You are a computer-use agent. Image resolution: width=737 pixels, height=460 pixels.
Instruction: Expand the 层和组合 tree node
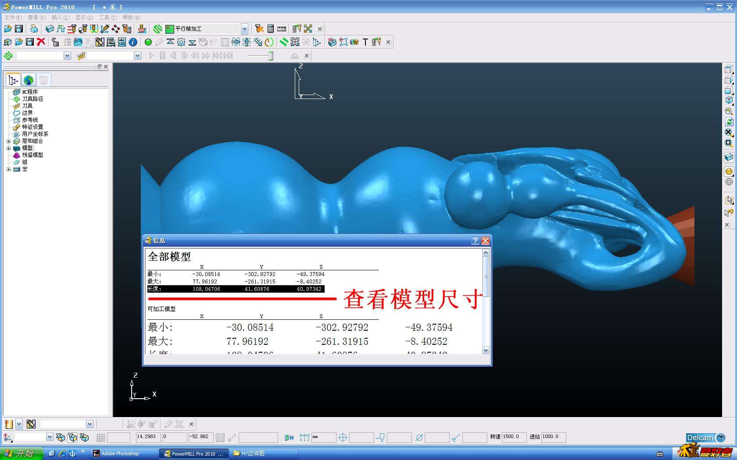(8, 141)
